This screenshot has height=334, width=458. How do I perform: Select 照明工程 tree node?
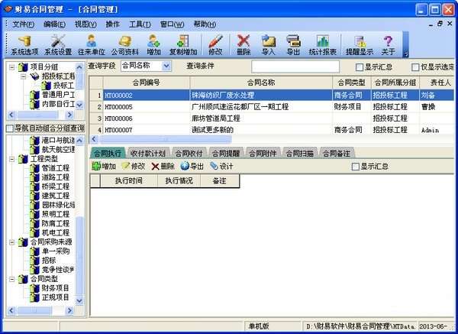point(56,214)
